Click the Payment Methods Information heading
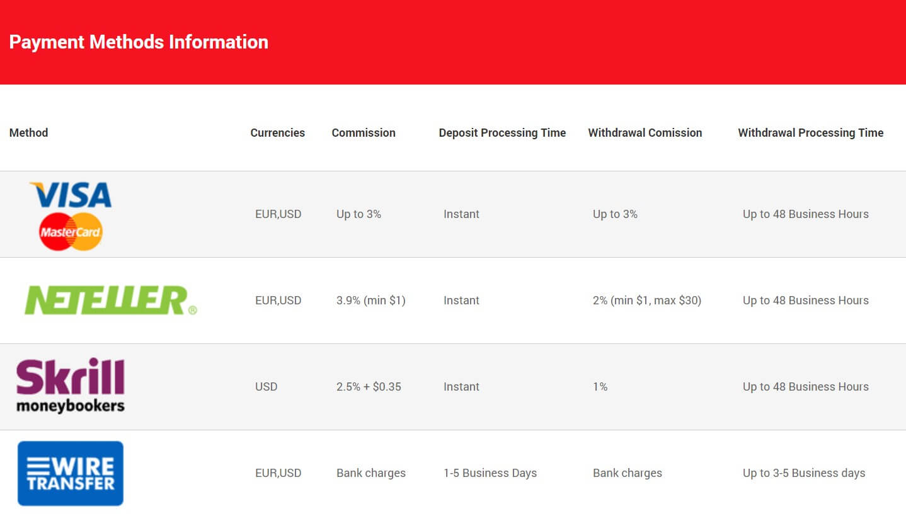This screenshot has width=906, height=516. [139, 42]
